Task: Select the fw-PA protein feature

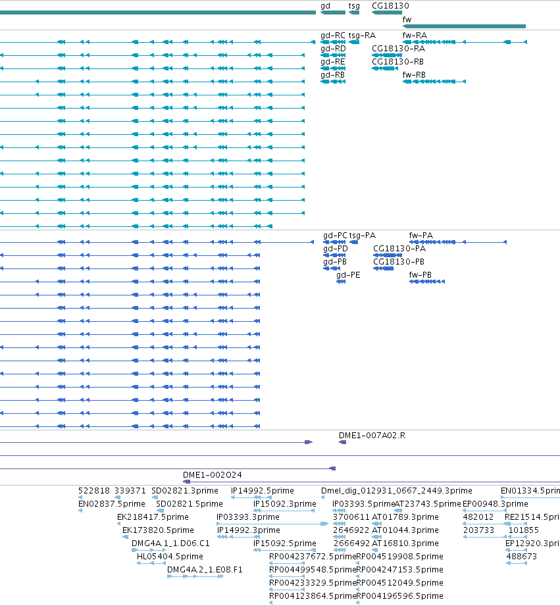Action: click(x=457, y=242)
